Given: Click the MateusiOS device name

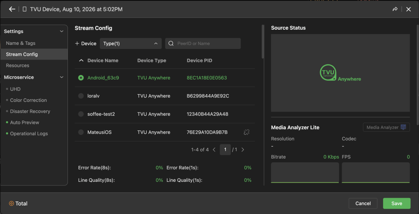Looking at the screenshot, I should (99, 132).
